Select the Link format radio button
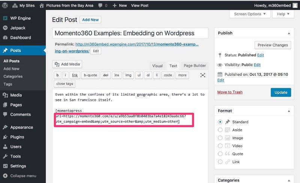The height and width of the screenshot is (183, 300). [x=220, y=162]
